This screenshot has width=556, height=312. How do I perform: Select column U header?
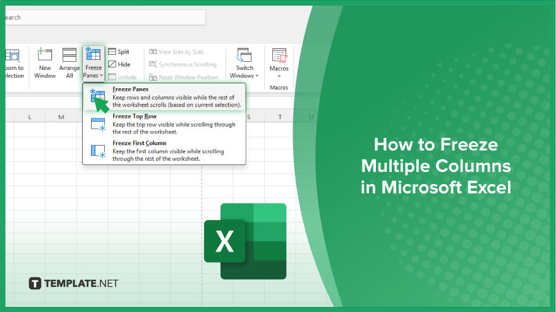[x=311, y=117]
